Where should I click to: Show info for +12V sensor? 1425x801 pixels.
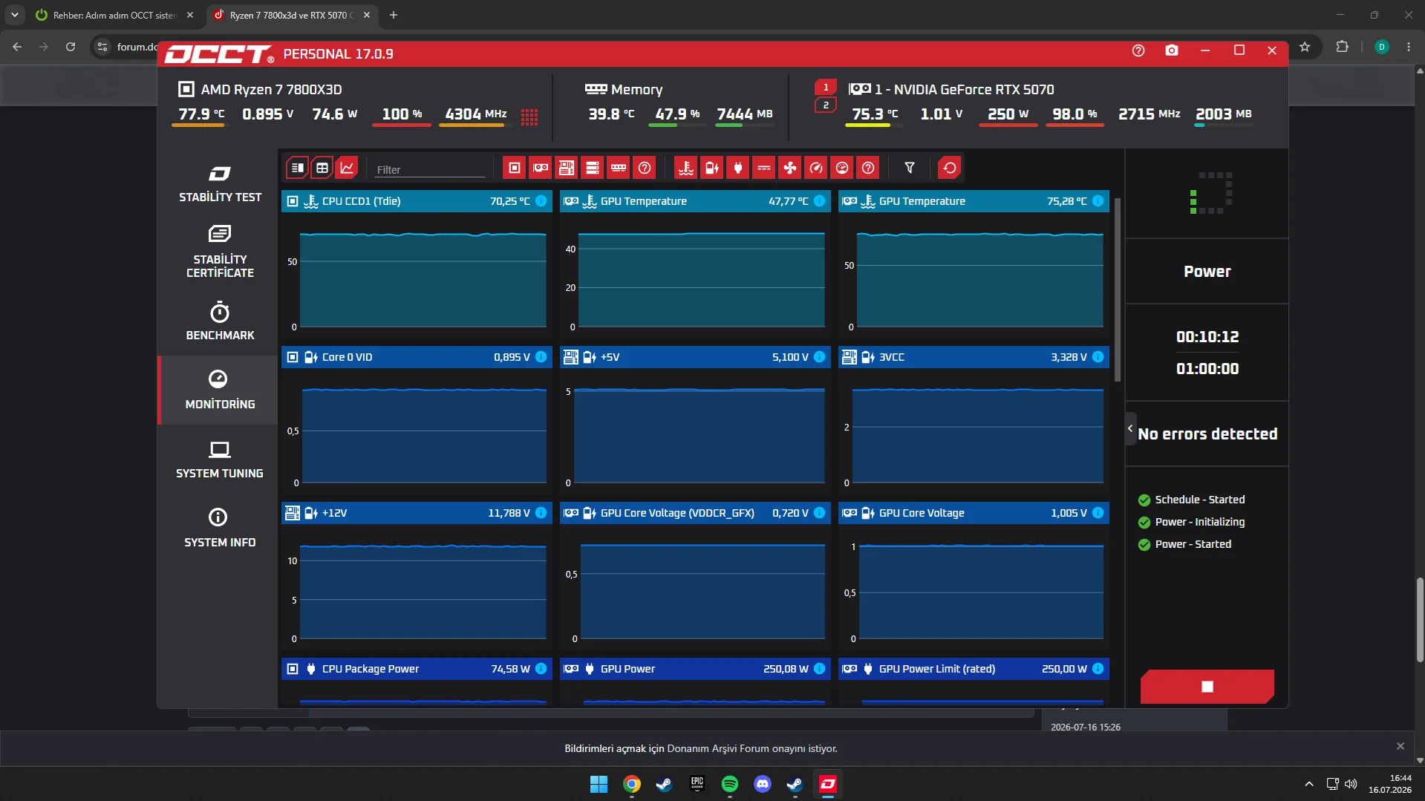(x=541, y=513)
